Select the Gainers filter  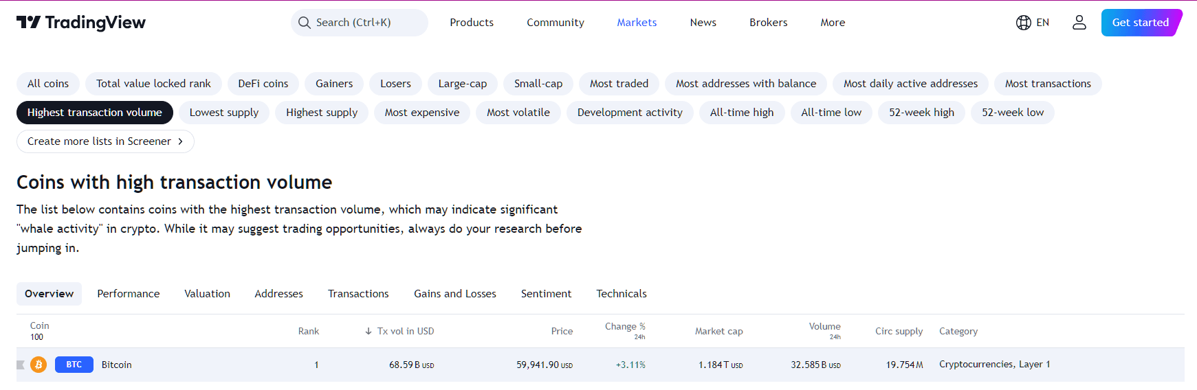coord(334,84)
